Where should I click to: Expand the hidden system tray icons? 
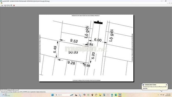coord(158,95)
